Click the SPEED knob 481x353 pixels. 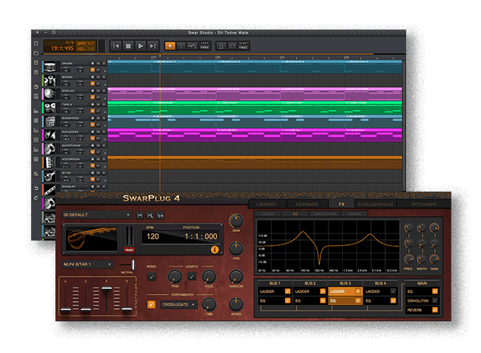coord(236,304)
